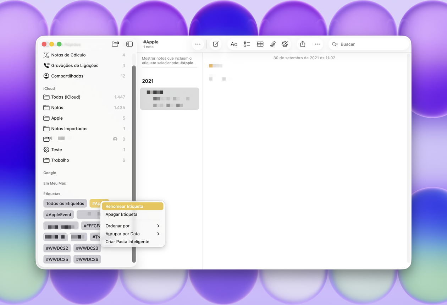
Task: Select the Todas as Etiquetas tag
Action: pyautogui.click(x=65, y=203)
